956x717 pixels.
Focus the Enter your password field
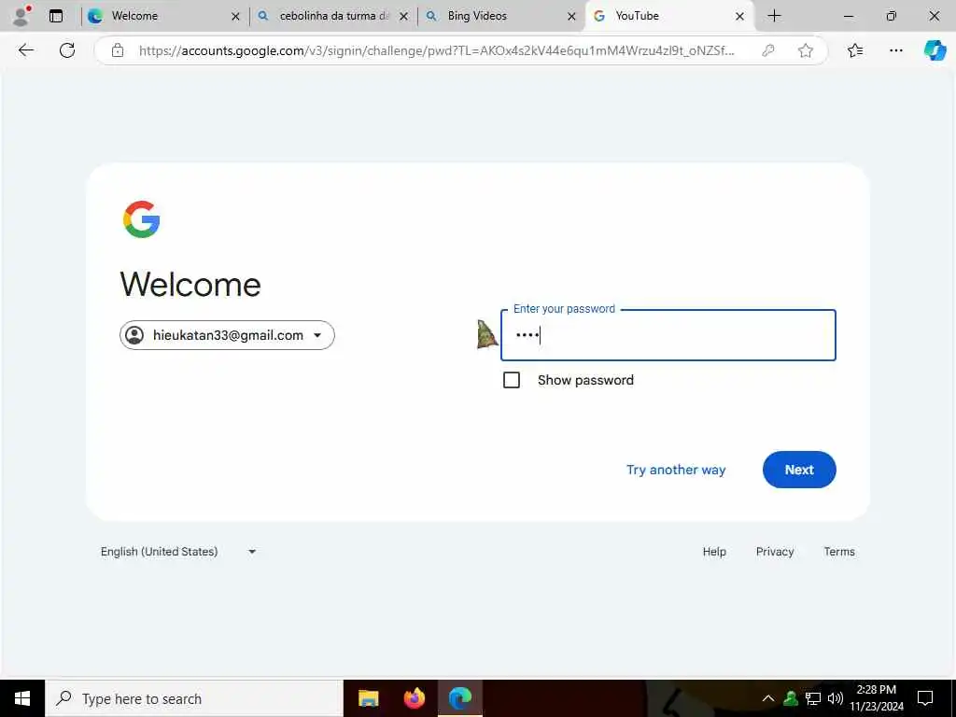point(668,335)
